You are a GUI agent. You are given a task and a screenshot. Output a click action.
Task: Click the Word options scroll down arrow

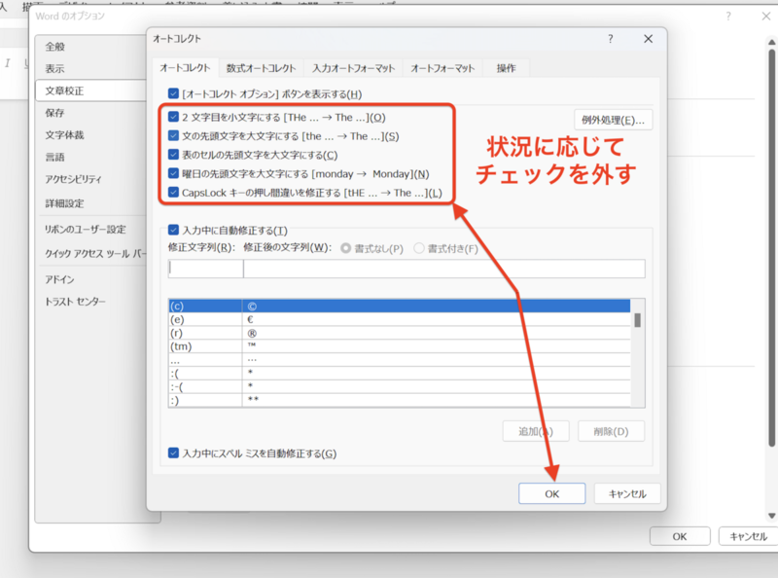[771, 516]
